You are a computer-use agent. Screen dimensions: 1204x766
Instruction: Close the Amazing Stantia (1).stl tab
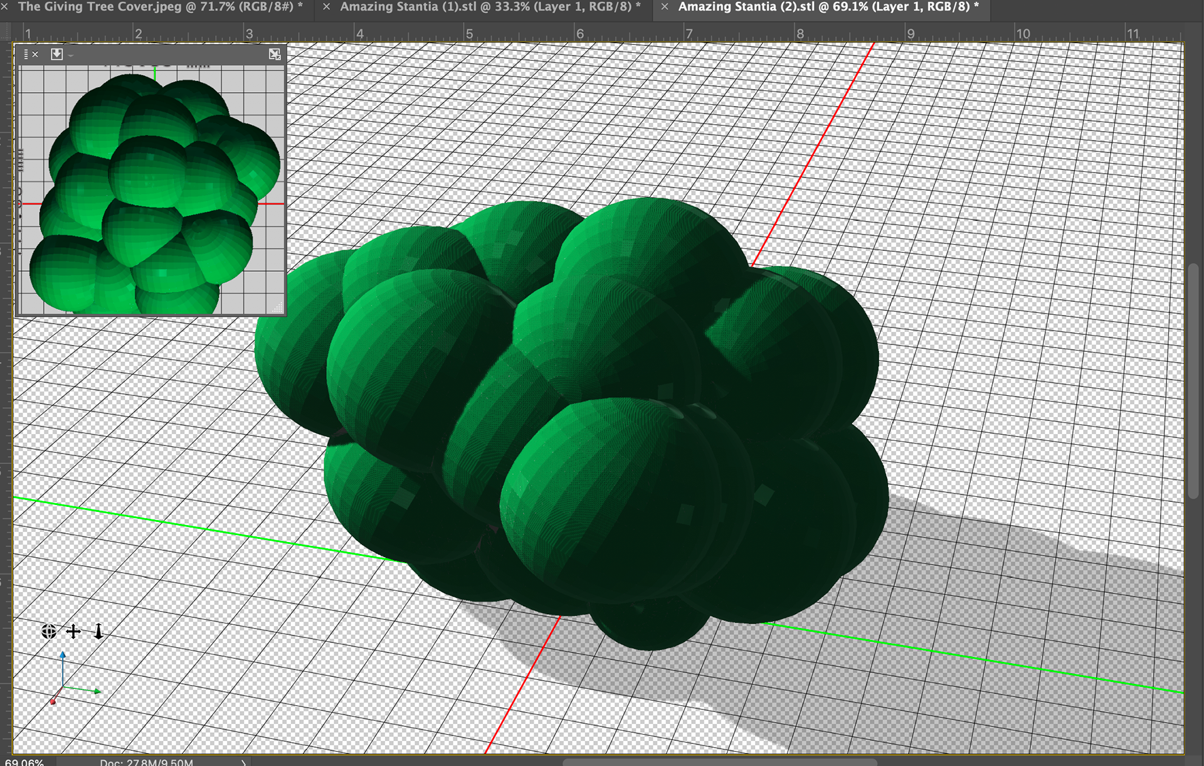point(326,7)
